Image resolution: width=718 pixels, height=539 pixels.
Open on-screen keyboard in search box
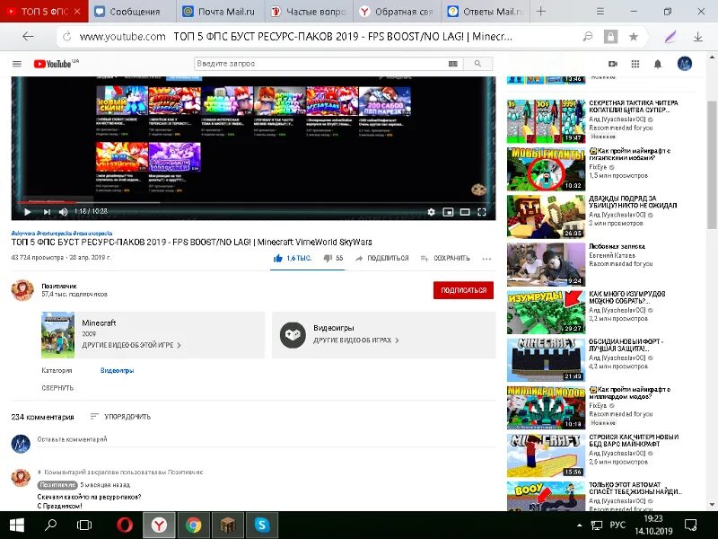pos(453,64)
